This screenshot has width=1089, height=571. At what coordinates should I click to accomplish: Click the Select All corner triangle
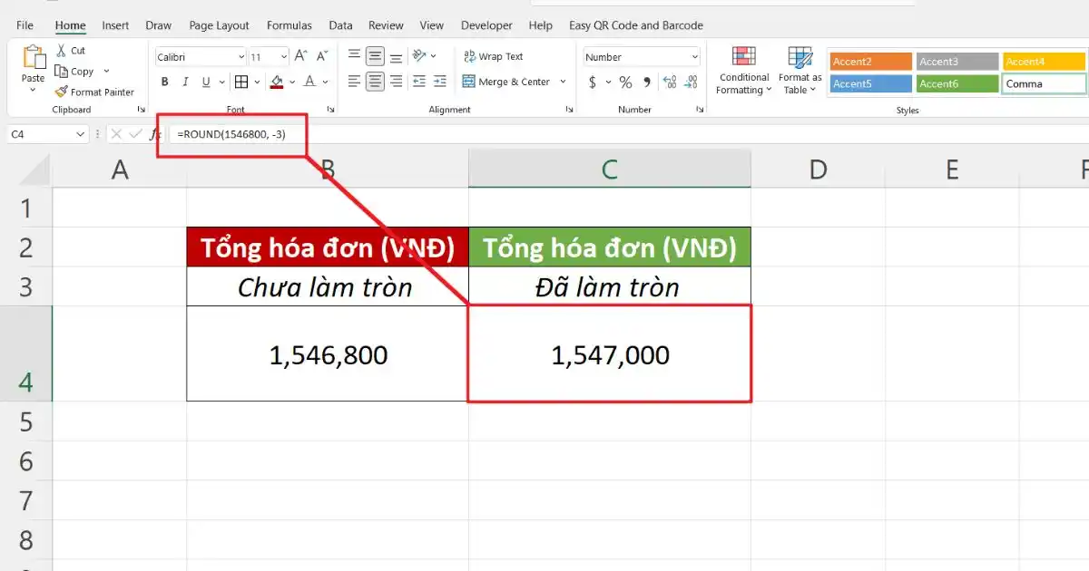click(34, 169)
